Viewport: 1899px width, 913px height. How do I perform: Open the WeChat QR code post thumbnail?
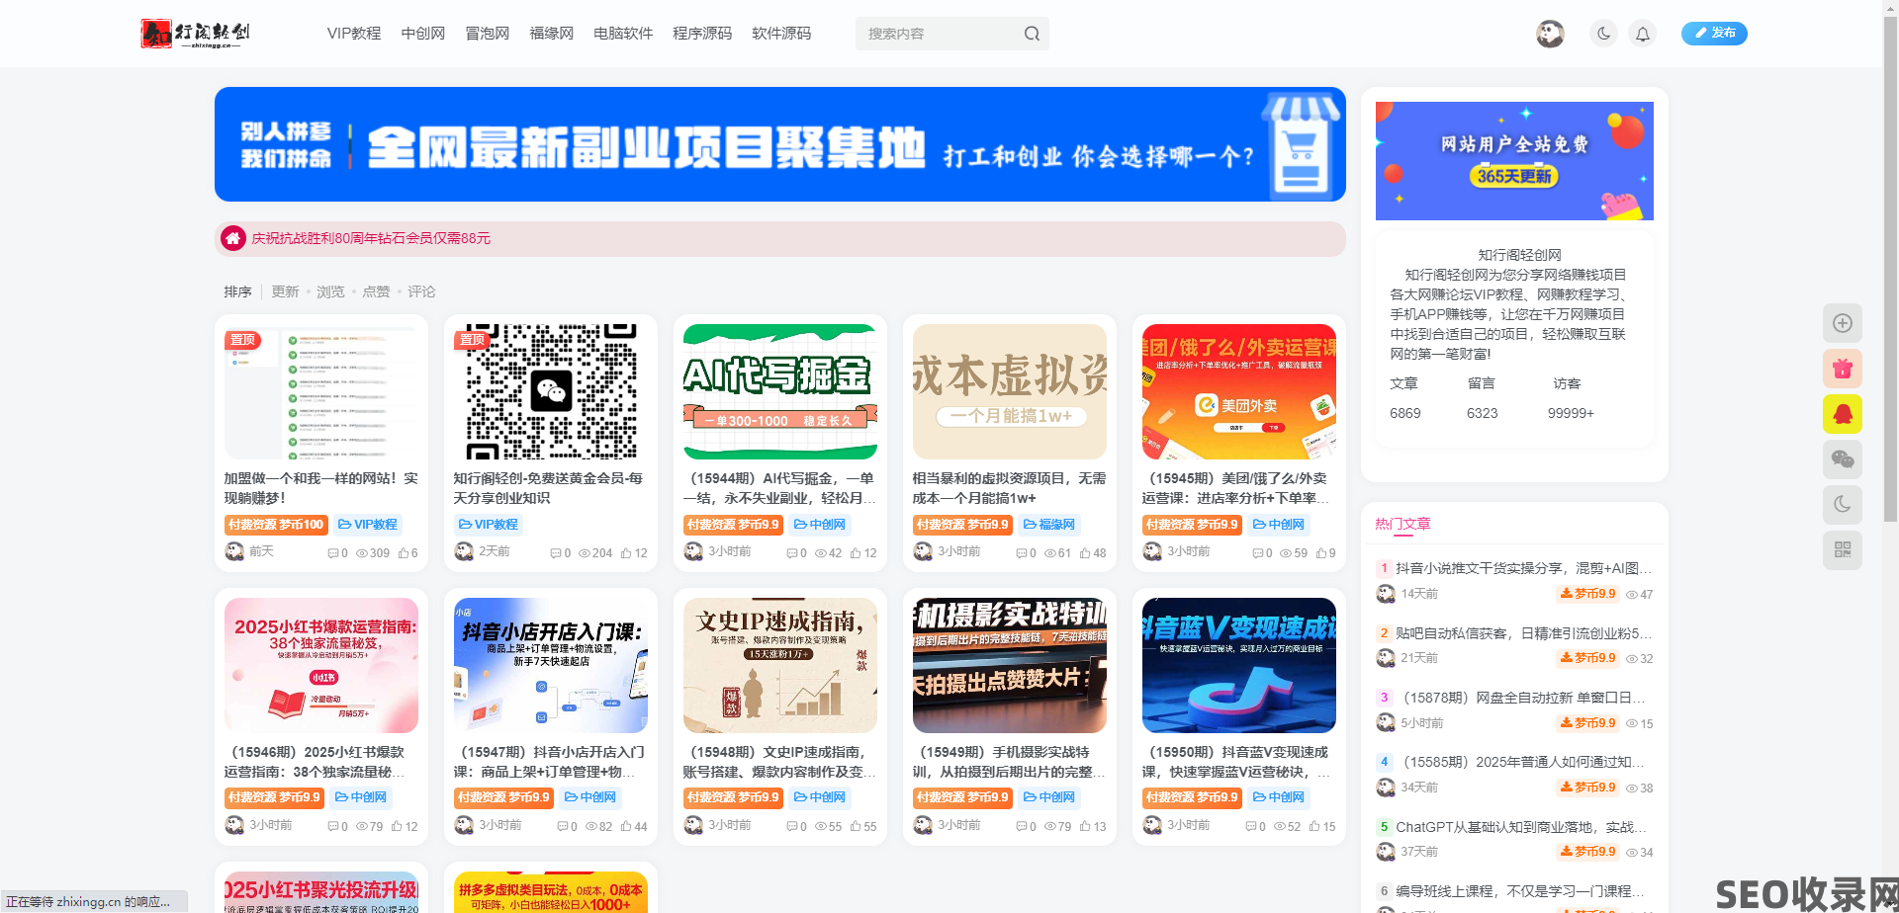(551, 391)
